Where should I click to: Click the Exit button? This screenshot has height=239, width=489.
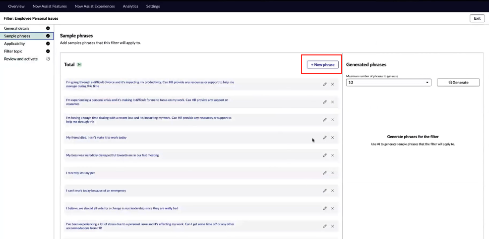(x=477, y=18)
